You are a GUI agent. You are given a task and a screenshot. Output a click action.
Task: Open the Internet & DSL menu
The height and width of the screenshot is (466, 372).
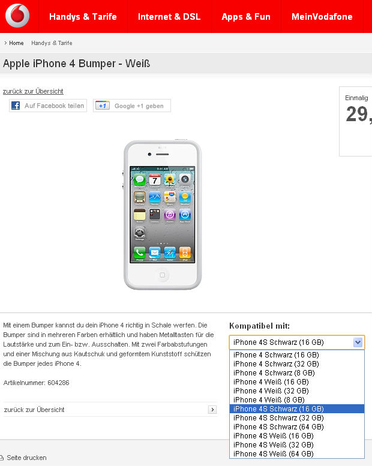tap(169, 17)
